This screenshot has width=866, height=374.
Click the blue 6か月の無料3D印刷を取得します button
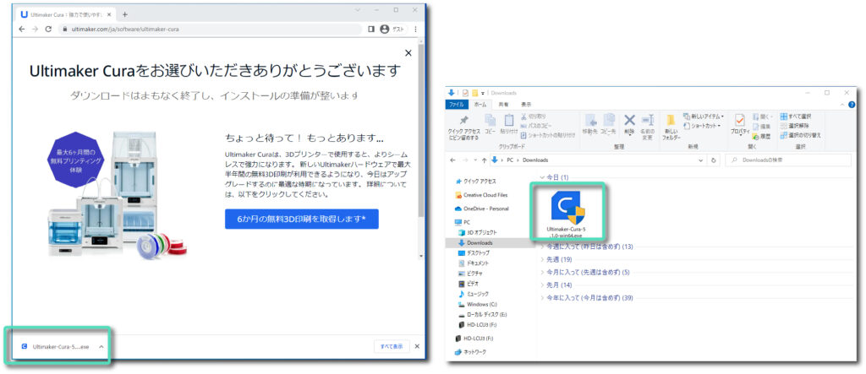(x=302, y=219)
